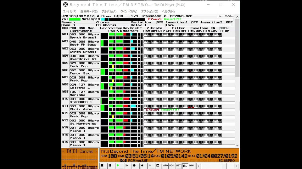This screenshot has width=302, height=169.
Task: Open the ウィンドウ(W) menu
Action: (129, 12)
